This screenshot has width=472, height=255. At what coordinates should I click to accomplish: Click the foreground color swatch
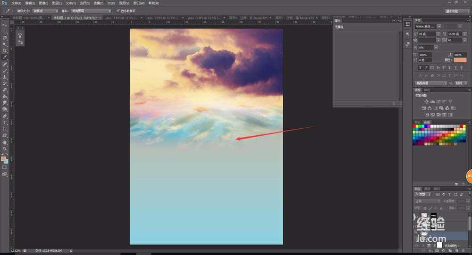click(x=3, y=159)
